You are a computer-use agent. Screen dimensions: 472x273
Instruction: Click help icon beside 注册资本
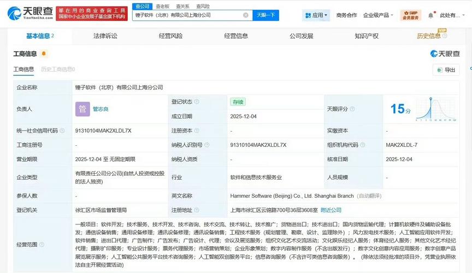(x=197, y=130)
